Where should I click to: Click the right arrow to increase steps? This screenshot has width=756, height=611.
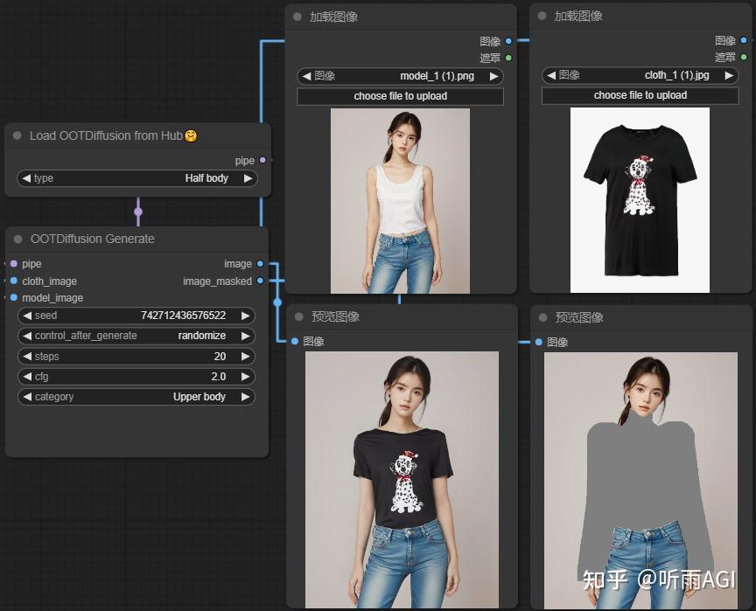point(246,356)
